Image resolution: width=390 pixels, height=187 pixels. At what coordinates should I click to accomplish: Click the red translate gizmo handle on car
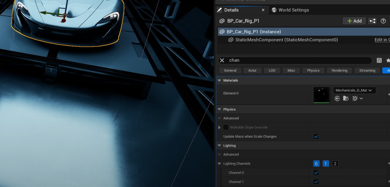(63, 20)
